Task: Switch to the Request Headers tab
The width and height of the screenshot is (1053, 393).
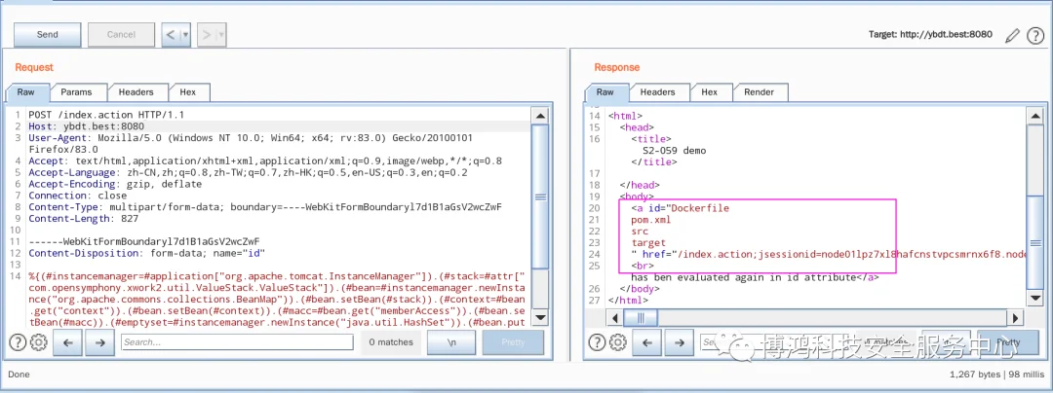Action: [x=136, y=92]
